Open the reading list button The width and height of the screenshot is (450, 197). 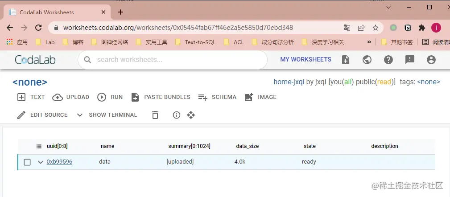tap(436, 42)
